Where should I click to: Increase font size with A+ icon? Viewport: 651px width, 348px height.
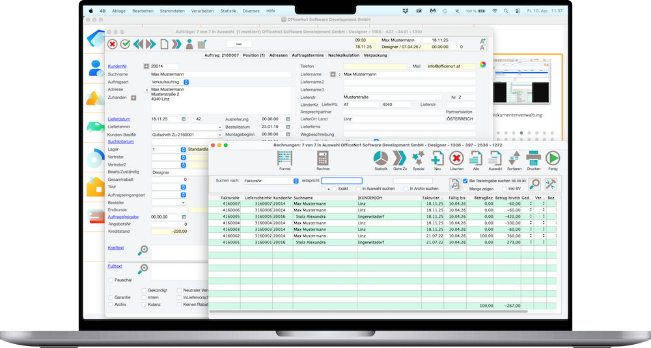[482, 40]
